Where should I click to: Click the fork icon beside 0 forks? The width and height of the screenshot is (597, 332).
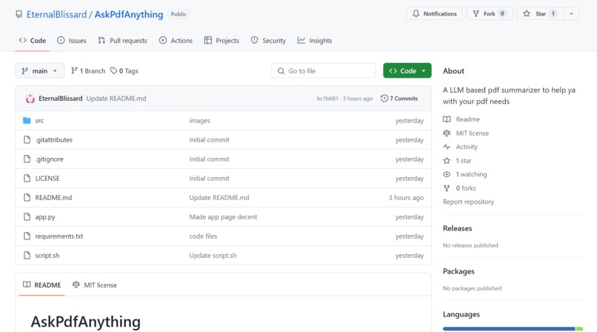[x=447, y=188]
